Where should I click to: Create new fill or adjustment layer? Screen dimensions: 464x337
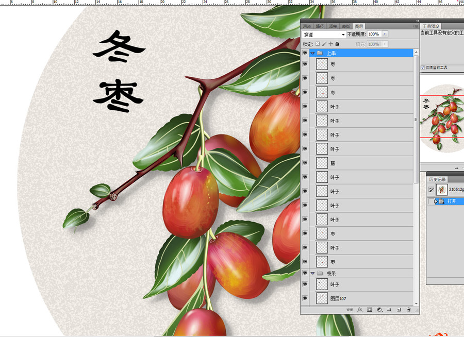pyautogui.click(x=379, y=310)
